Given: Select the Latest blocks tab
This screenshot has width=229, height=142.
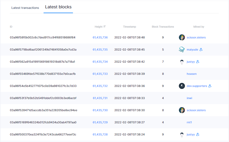Looking at the screenshot, I should pos(58,7).
